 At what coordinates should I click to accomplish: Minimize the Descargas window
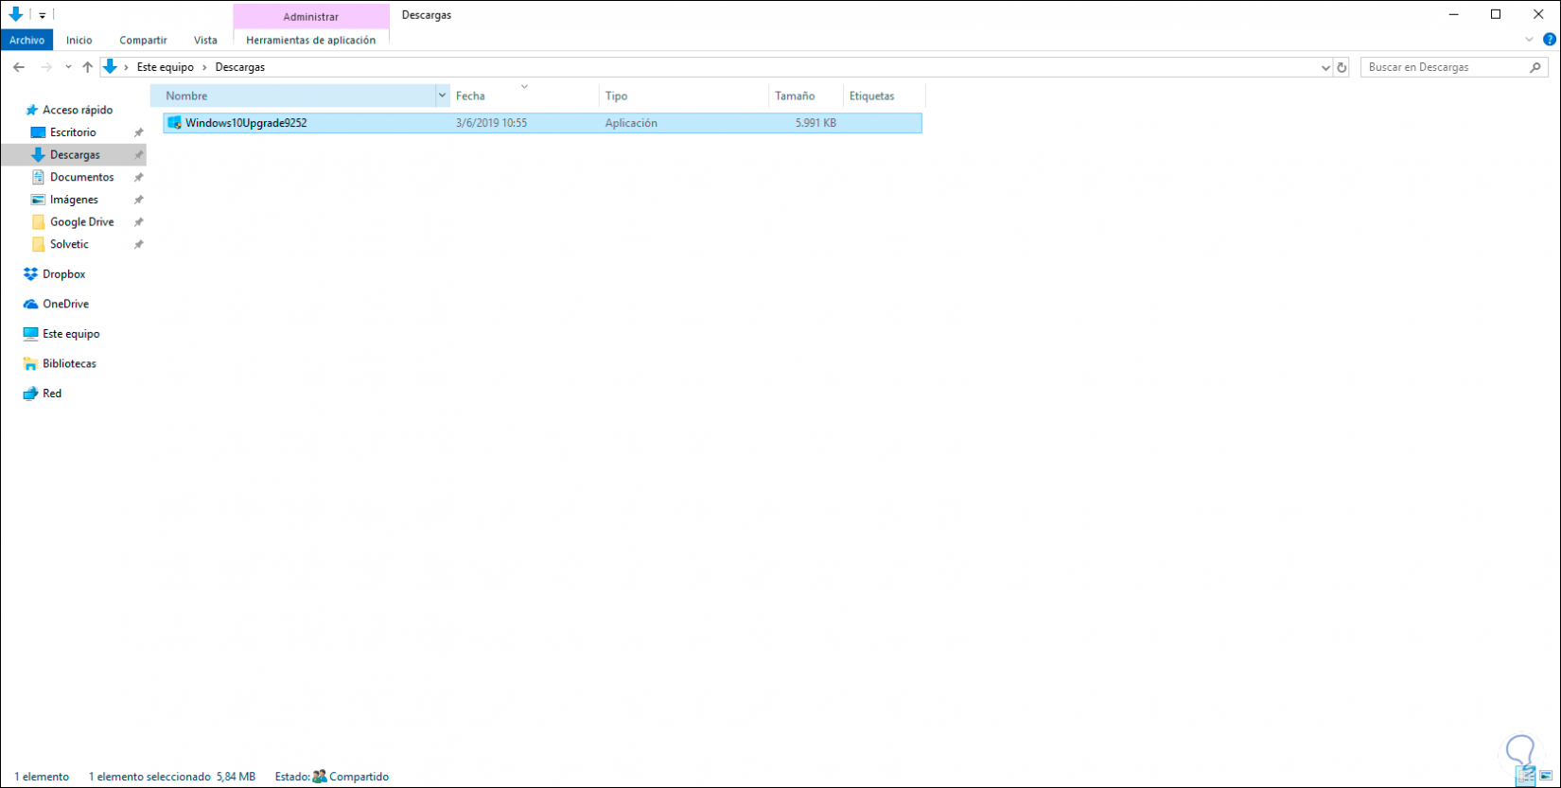[1453, 14]
